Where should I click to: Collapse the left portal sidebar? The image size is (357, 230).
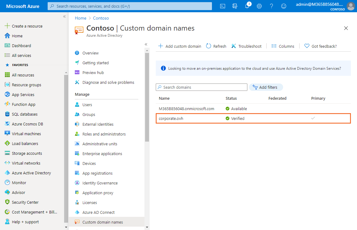pyautogui.click(x=64, y=17)
